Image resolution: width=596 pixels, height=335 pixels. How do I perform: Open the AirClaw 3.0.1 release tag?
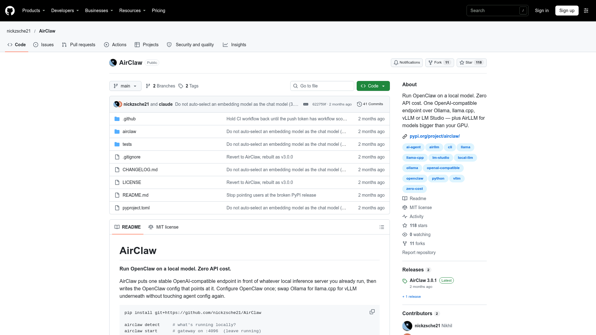coord(423,280)
